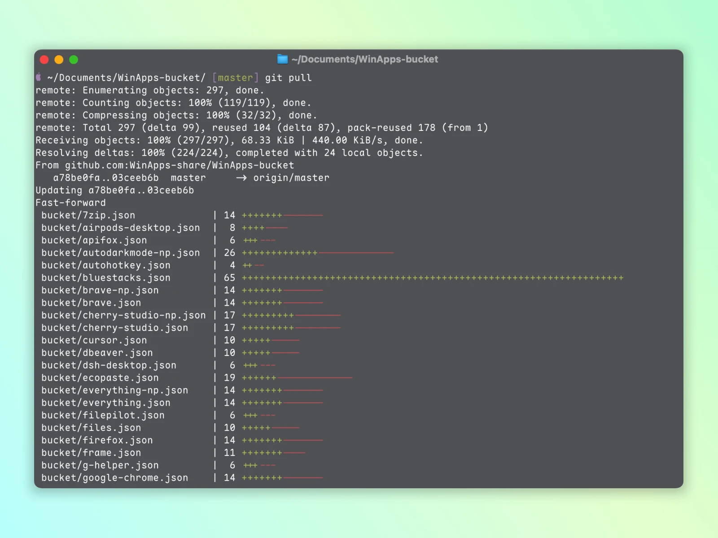Click the diffstat plus signs for bluestacks.json

click(433, 278)
